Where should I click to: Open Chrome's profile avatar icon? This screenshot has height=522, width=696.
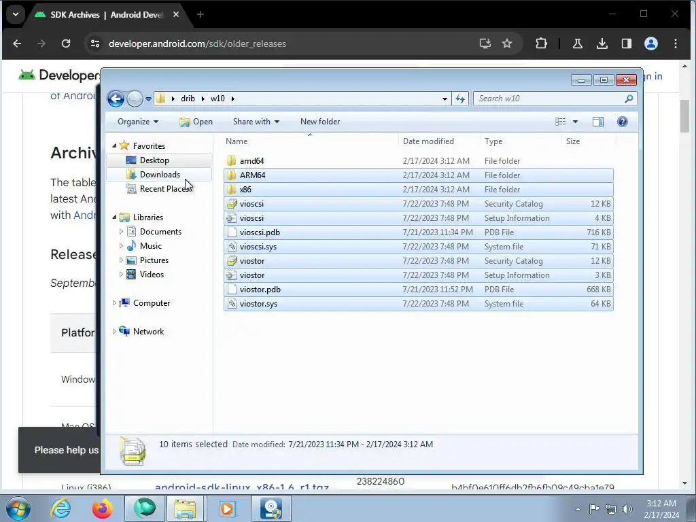[650, 43]
